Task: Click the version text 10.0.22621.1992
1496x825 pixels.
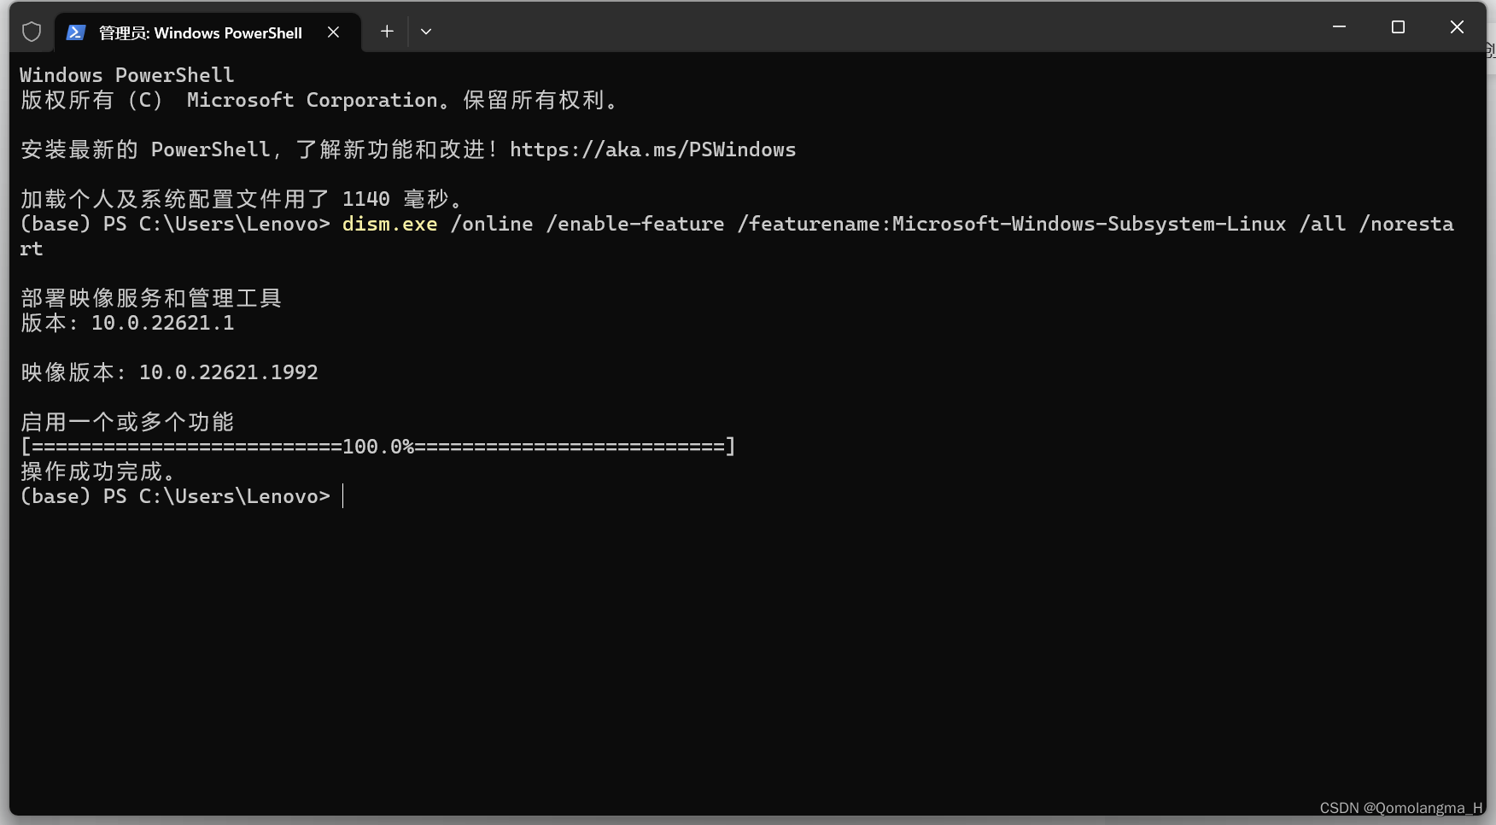Action: pos(228,372)
